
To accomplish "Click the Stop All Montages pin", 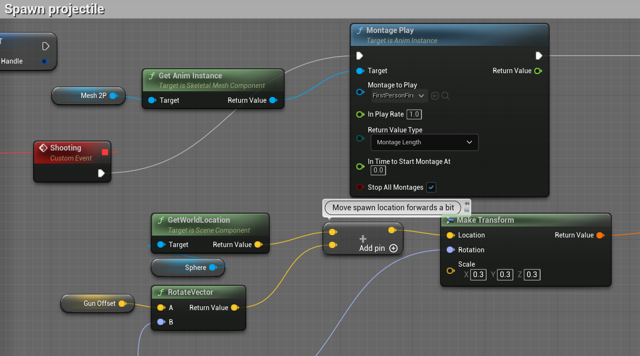I will 360,187.
